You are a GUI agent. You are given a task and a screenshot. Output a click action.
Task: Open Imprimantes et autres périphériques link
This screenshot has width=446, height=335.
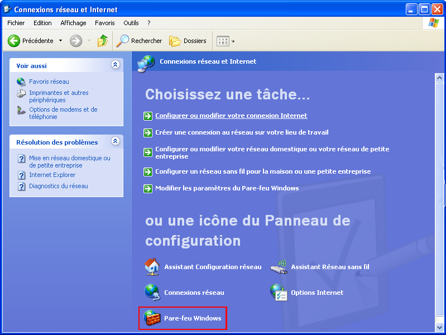(59, 96)
